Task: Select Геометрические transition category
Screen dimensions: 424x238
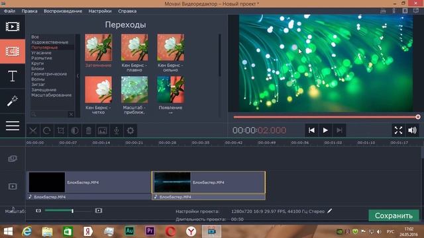Action: (49, 73)
